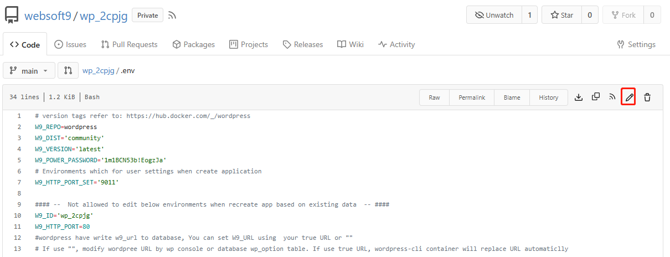Click the repository avatar icon
The height and width of the screenshot is (257, 670).
coord(12,16)
